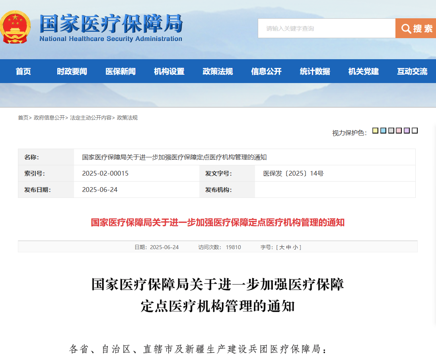Open the 首页 navigation menu item
The width and height of the screenshot is (436, 360).
tap(23, 72)
